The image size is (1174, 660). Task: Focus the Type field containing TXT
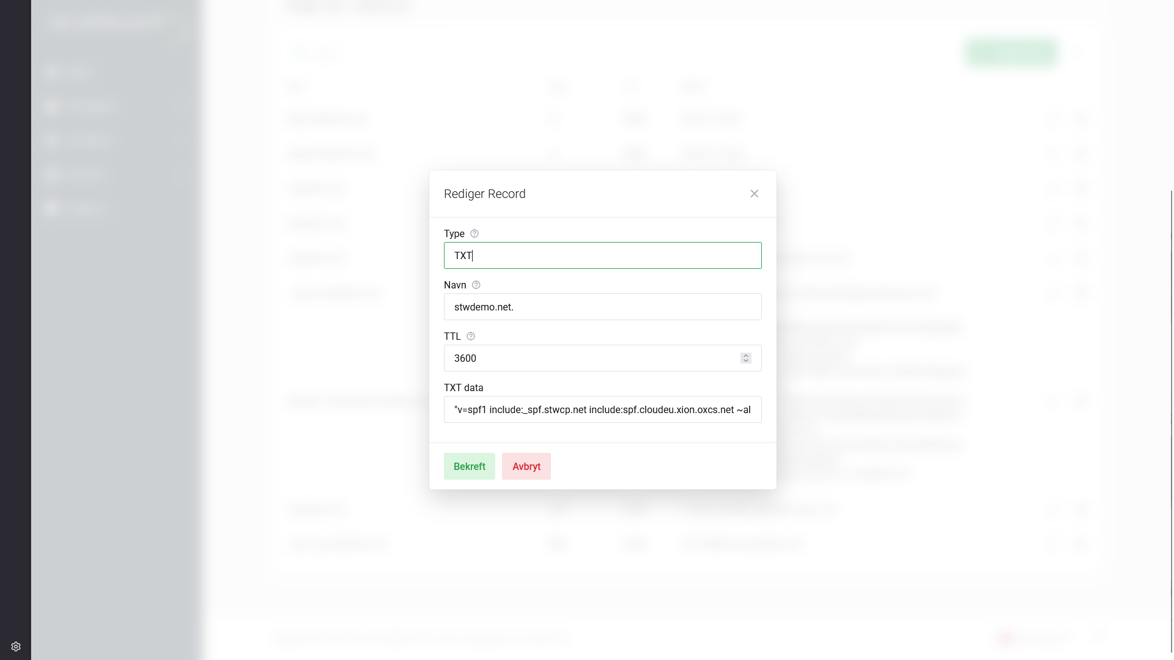pyautogui.click(x=602, y=255)
